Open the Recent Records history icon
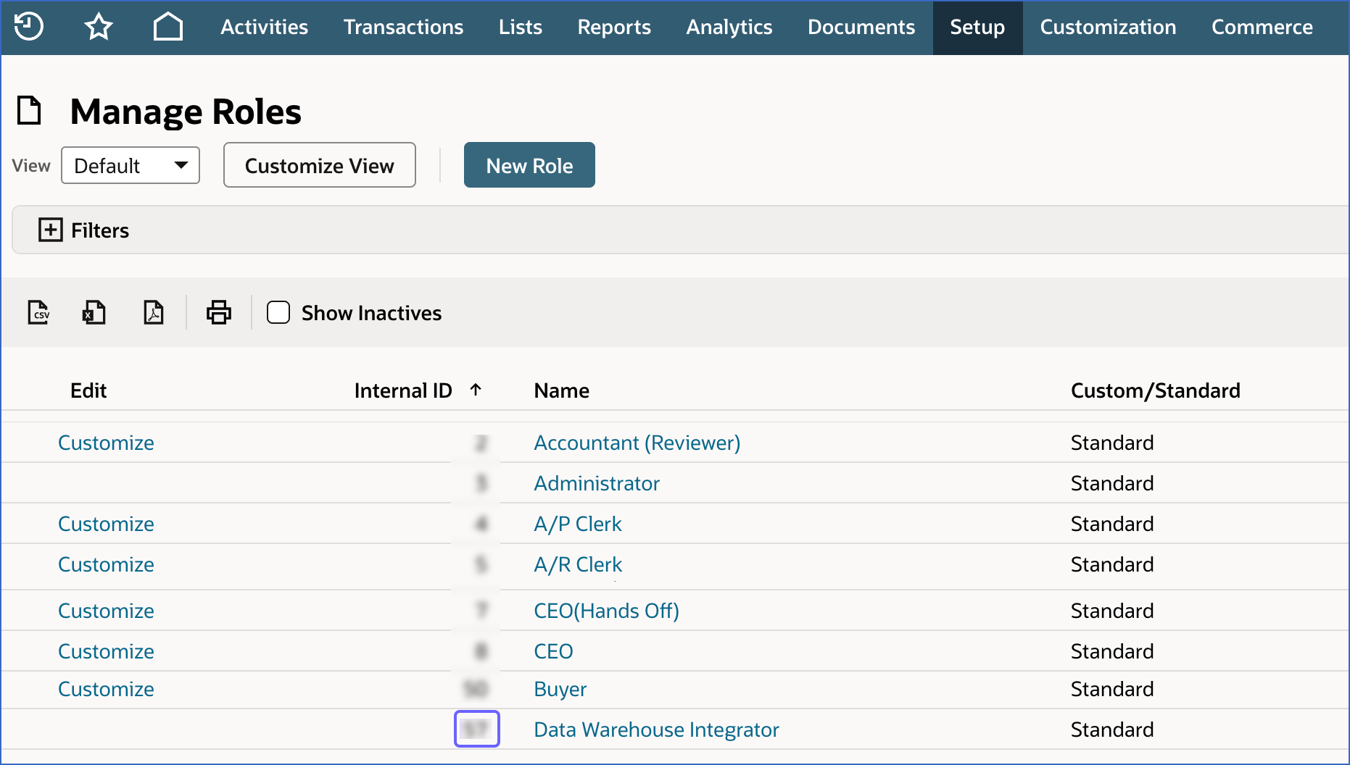The image size is (1350, 765). coord(29,27)
